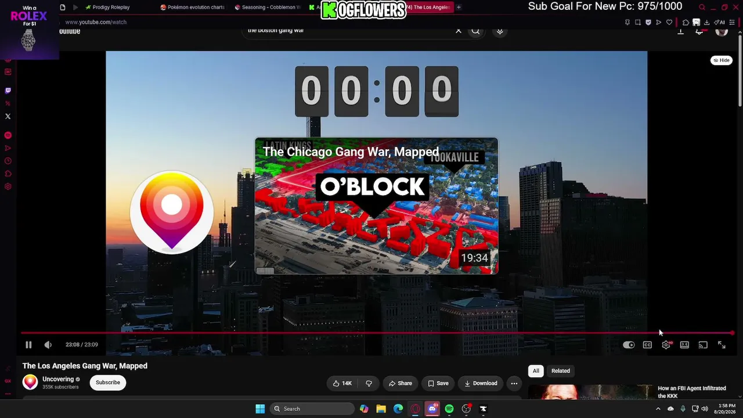Hide the end screen cards
The width and height of the screenshot is (743, 418).
(x=722, y=60)
